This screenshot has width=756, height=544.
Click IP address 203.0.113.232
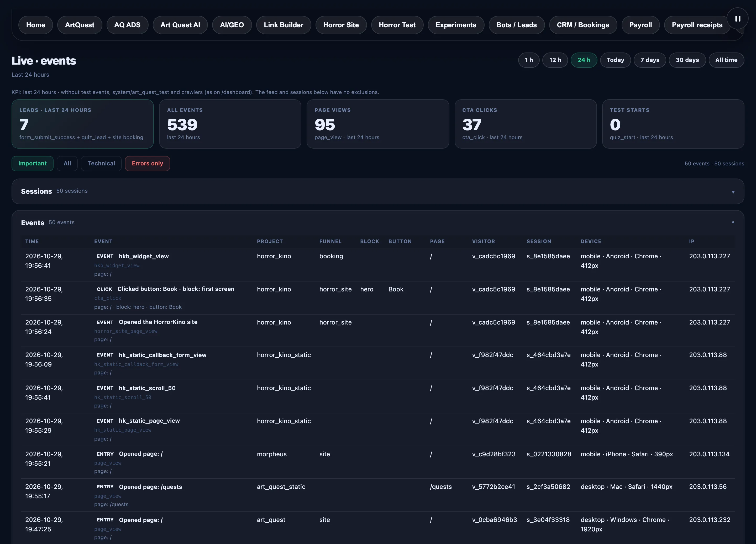(710, 520)
